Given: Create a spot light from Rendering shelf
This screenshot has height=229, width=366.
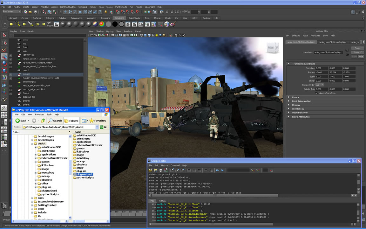Looking at the screenshot, I should [x=30, y=24].
